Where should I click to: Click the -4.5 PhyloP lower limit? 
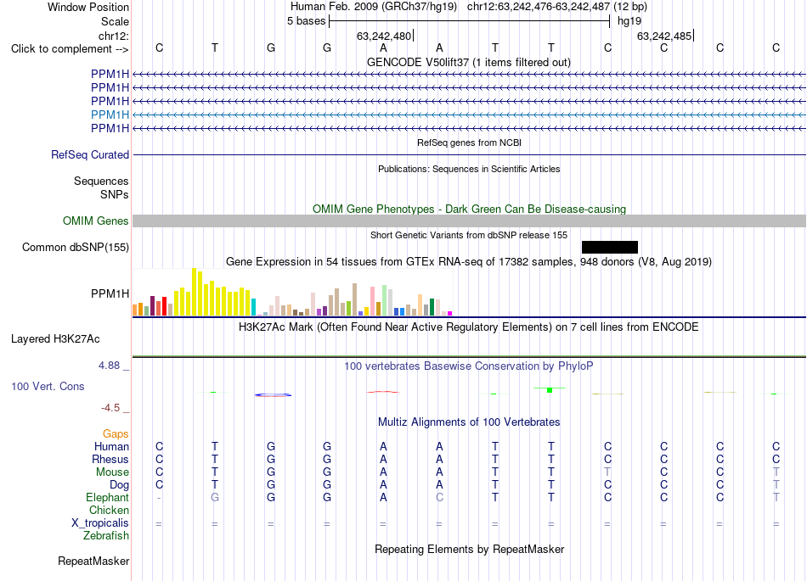(x=110, y=408)
